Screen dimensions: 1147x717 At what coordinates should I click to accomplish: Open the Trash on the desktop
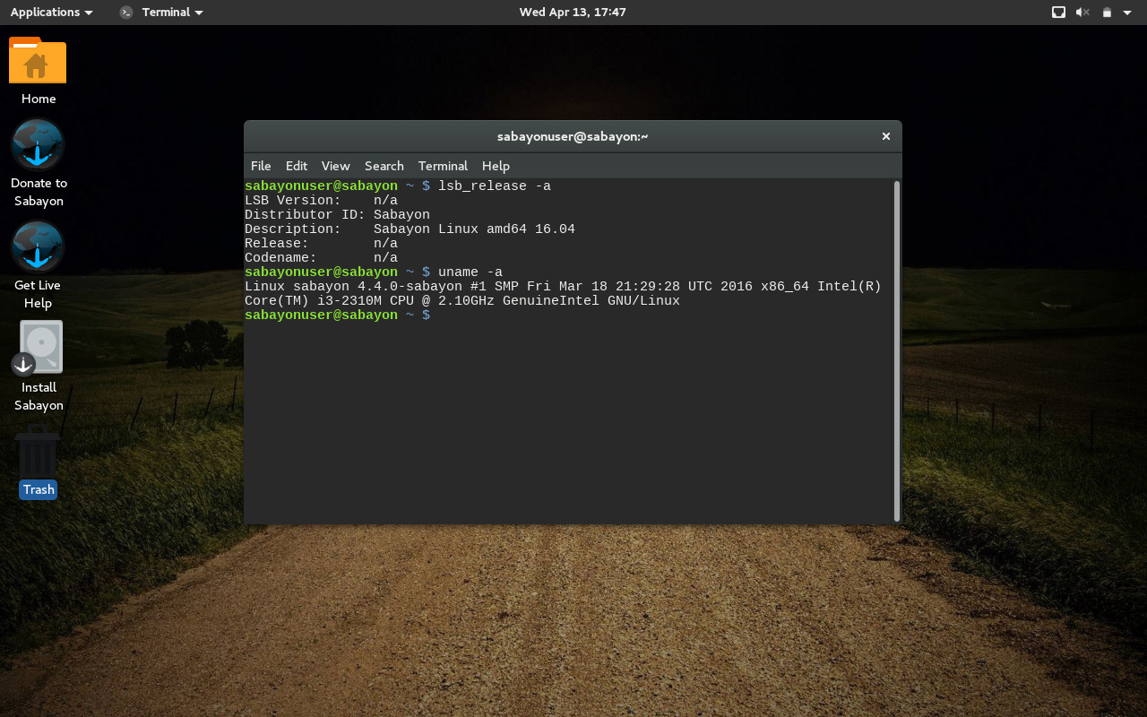point(38,460)
